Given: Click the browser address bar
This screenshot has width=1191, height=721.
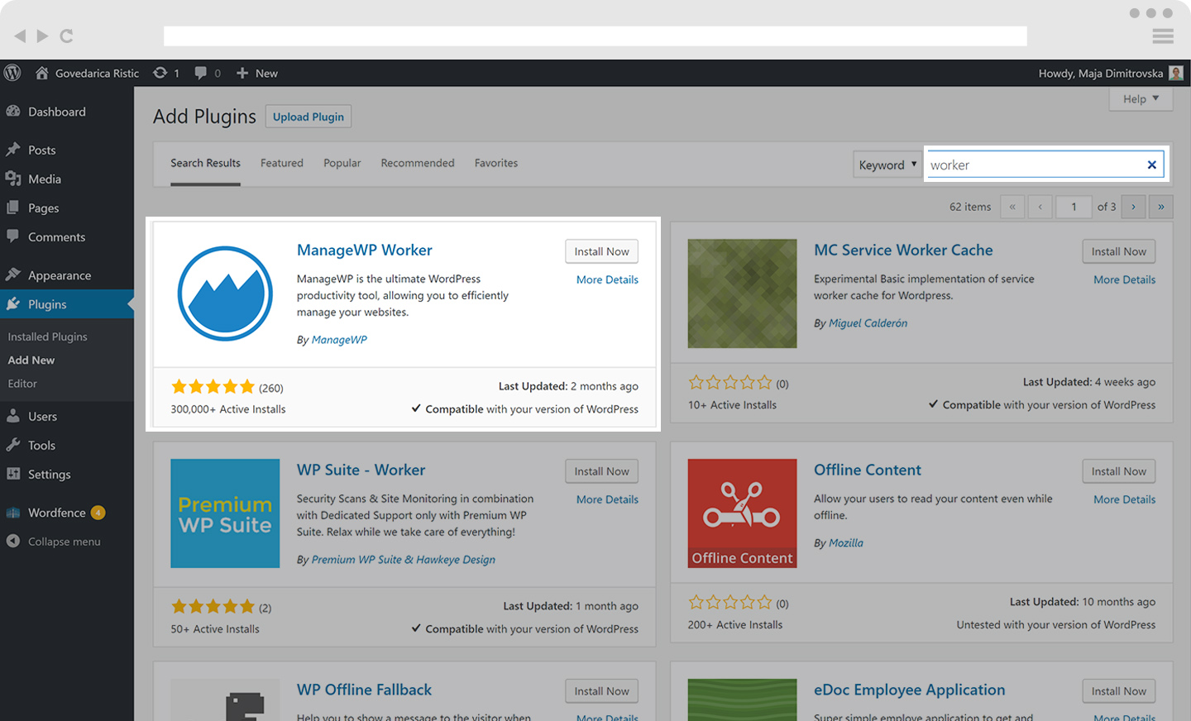Looking at the screenshot, I should 595,36.
